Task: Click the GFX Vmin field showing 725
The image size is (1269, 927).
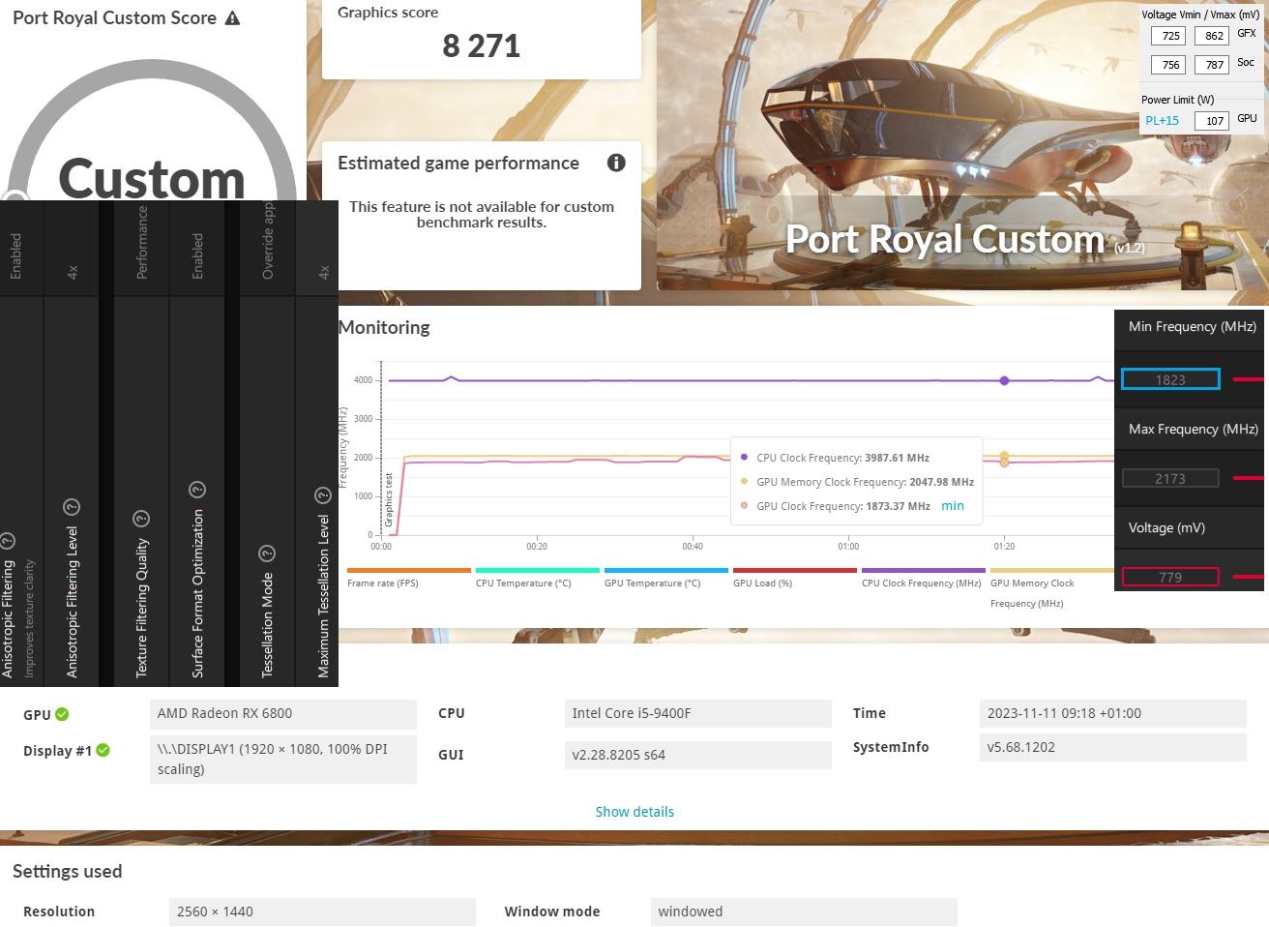Action: [x=1168, y=36]
